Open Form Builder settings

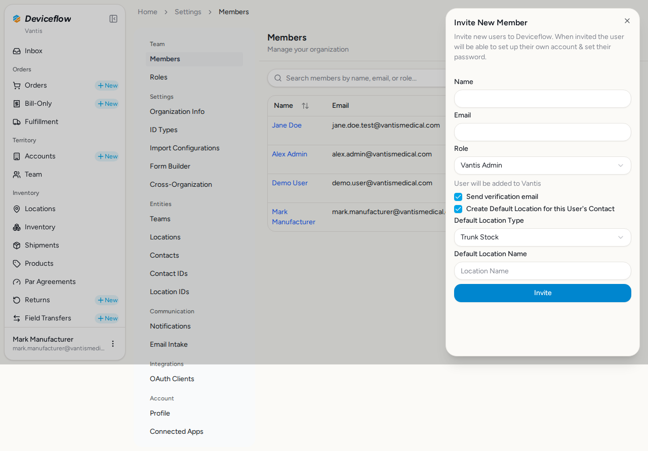pyautogui.click(x=194, y=167)
